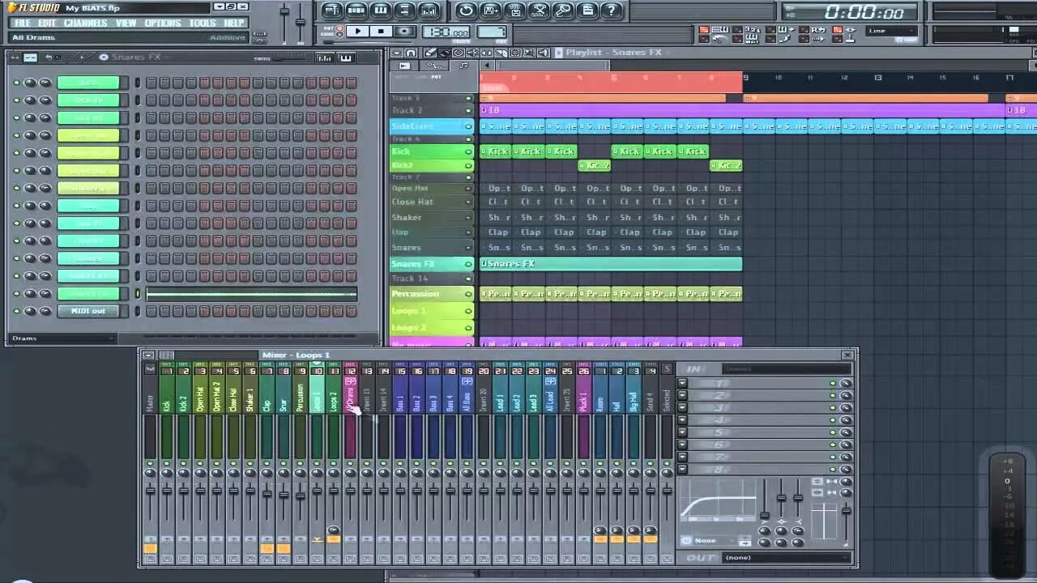
Task: Open the mixer IN input selector dropdown
Action: click(786, 369)
